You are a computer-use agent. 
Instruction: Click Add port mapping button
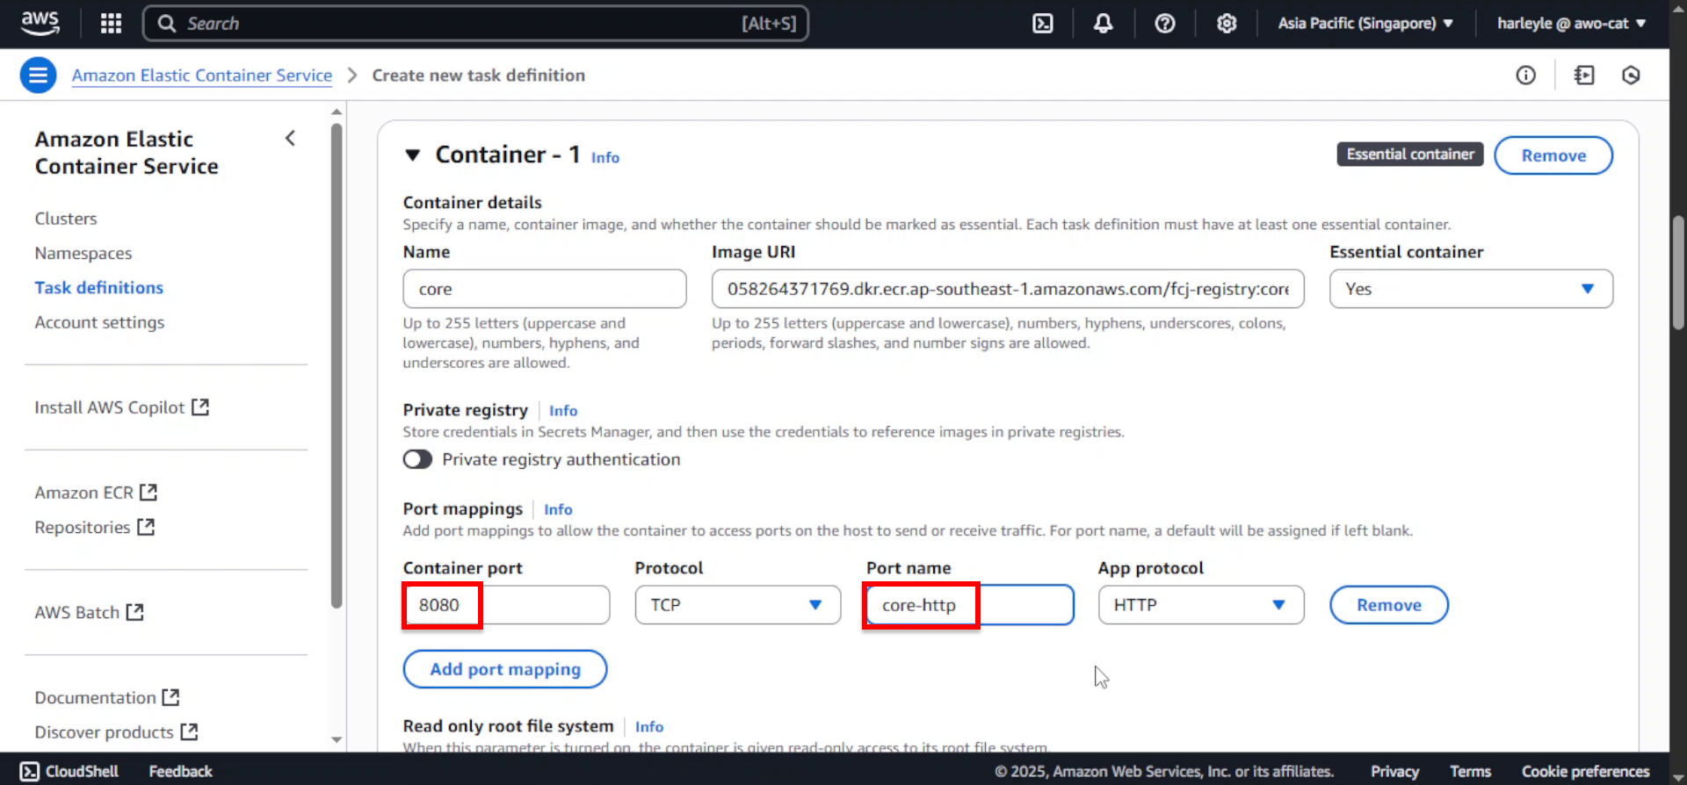pos(505,669)
